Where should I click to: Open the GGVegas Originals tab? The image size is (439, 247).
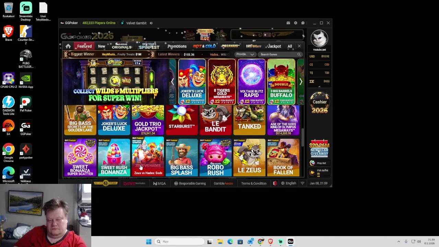[122, 46]
